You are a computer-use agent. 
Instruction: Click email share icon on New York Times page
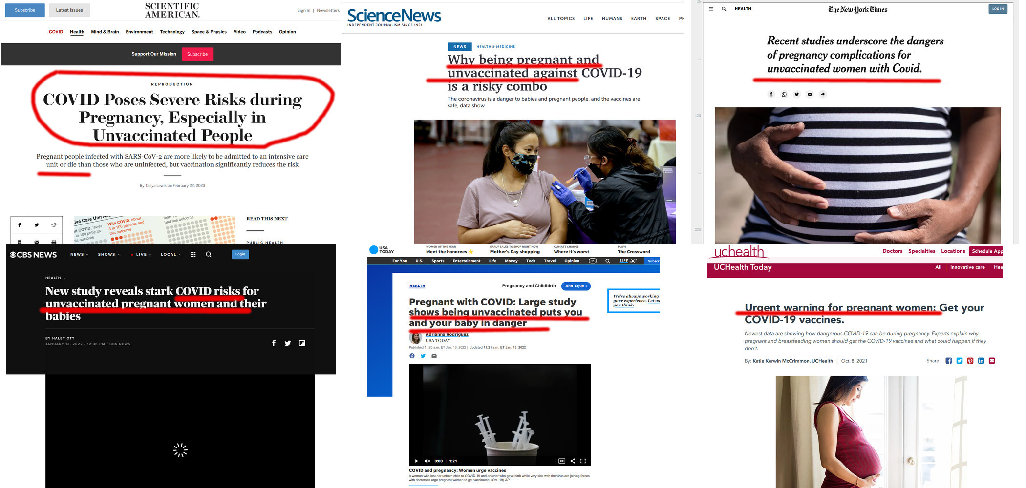click(x=810, y=94)
